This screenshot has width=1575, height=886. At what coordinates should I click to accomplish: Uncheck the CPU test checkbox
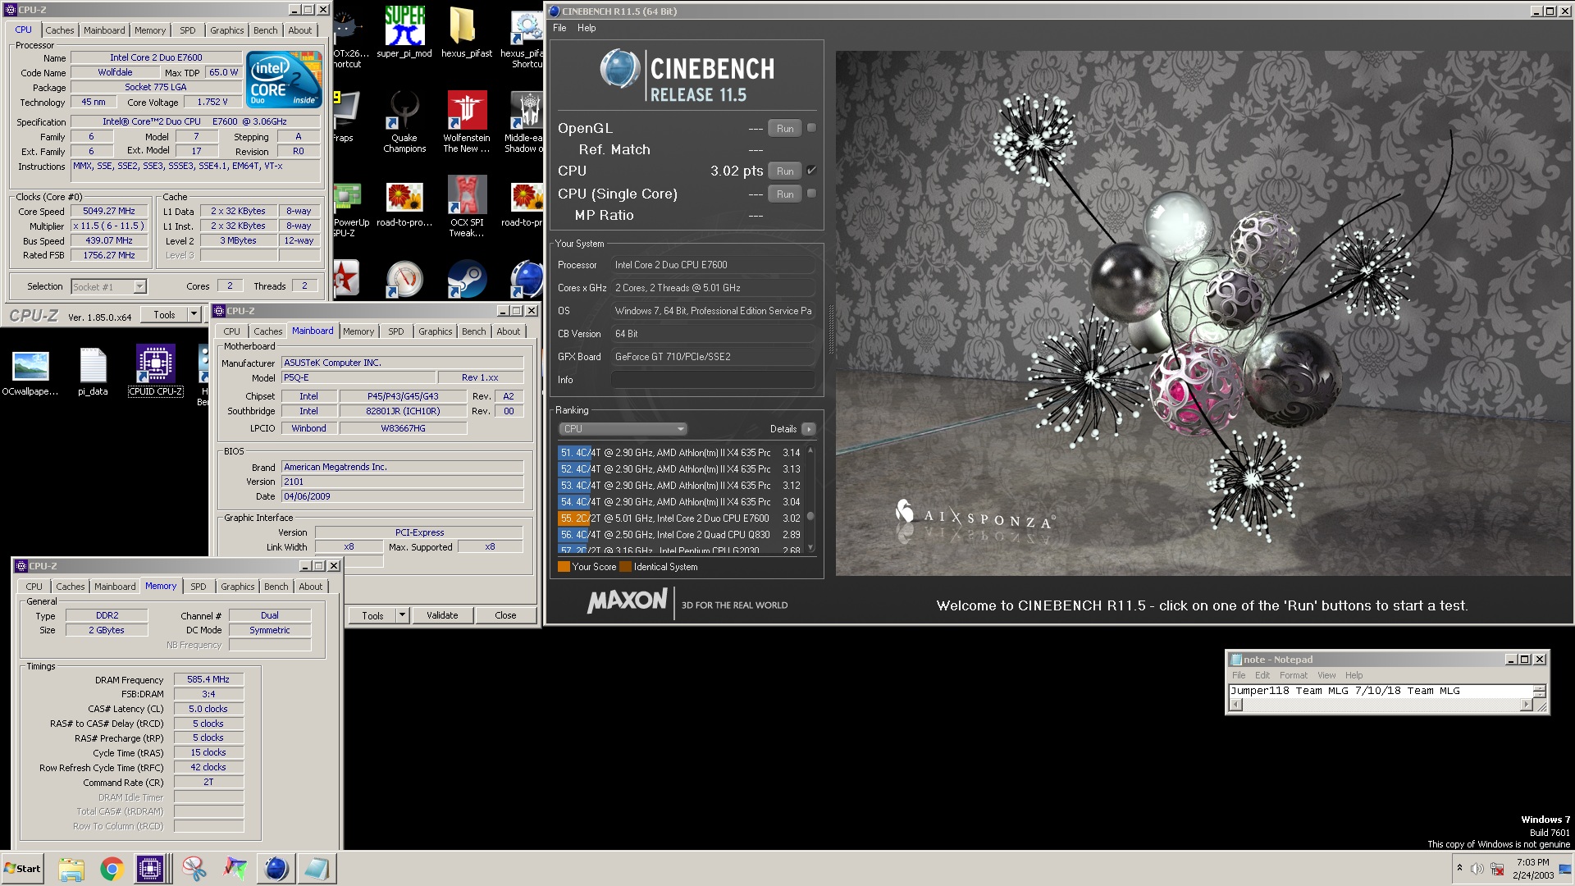[811, 171]
